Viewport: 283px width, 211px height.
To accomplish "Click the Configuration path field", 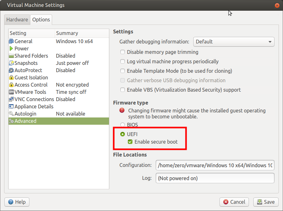I will tap(215, 165).
